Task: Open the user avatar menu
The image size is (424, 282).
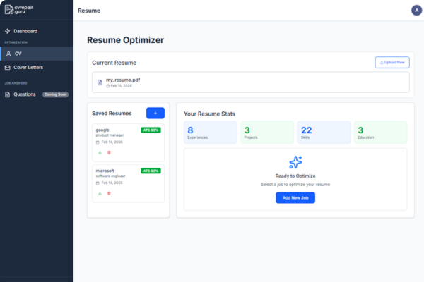Action: [416, 11]
